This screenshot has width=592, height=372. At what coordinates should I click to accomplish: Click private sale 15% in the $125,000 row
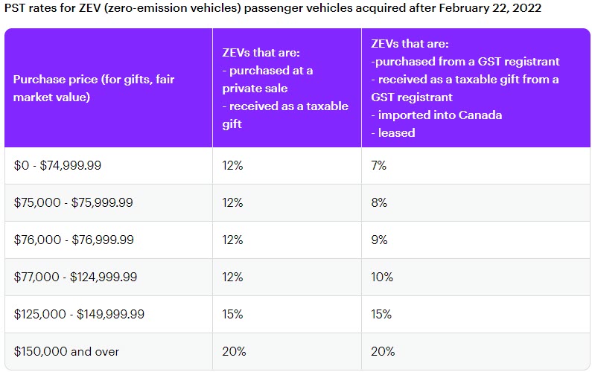(x=233, y=315)
